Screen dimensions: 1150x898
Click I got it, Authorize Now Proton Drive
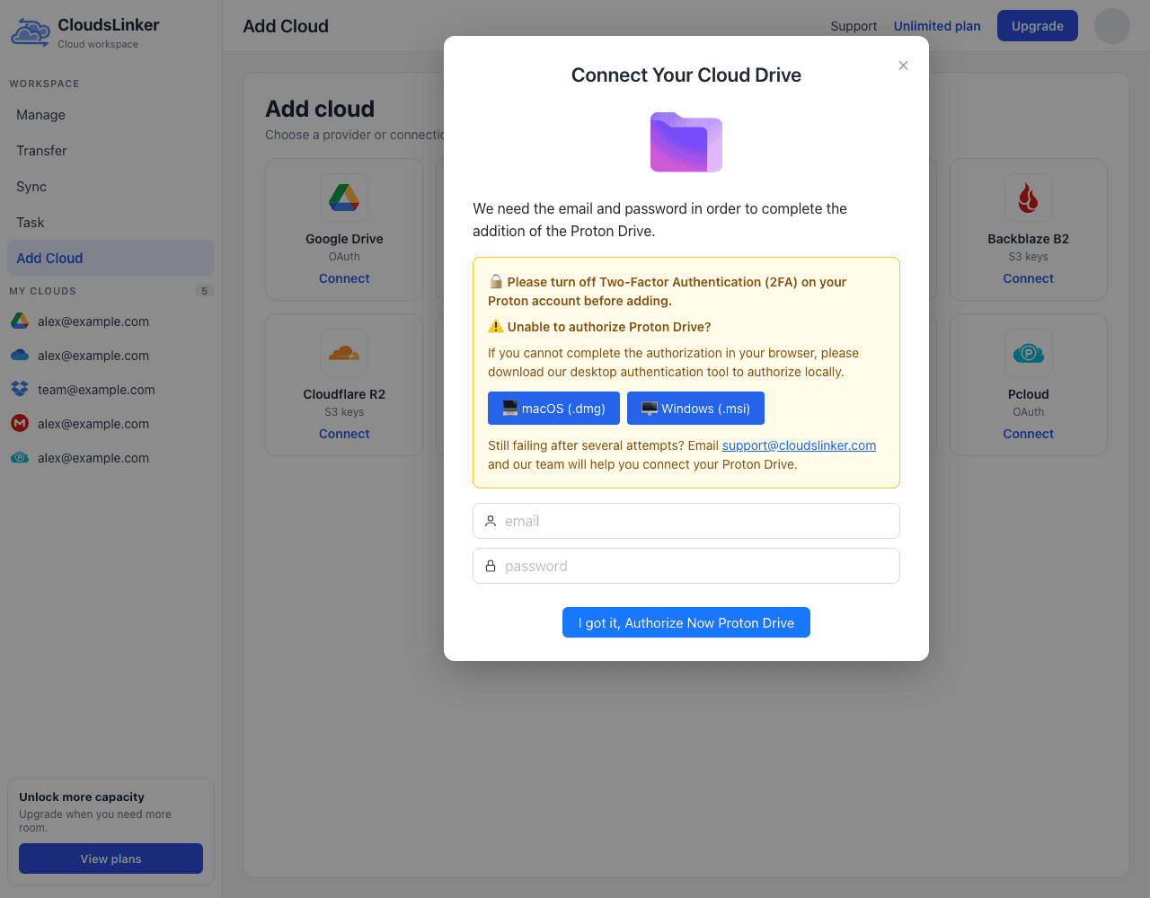point(686,622)
